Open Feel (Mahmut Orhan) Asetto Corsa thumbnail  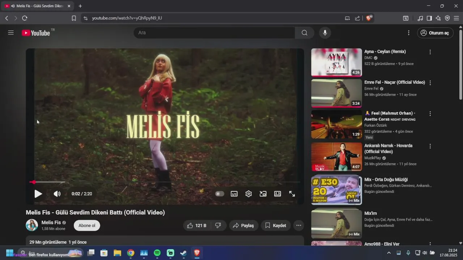tap(336, 124)
